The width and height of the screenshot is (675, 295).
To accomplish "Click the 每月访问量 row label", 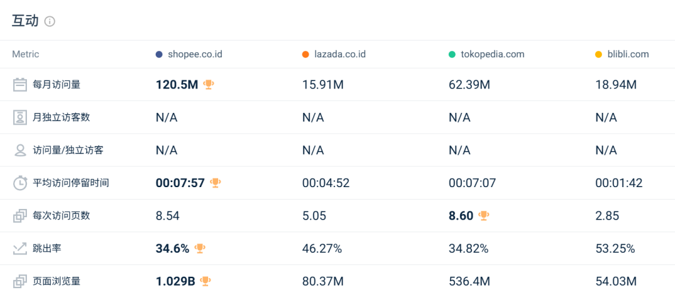I will click(56, 85).
